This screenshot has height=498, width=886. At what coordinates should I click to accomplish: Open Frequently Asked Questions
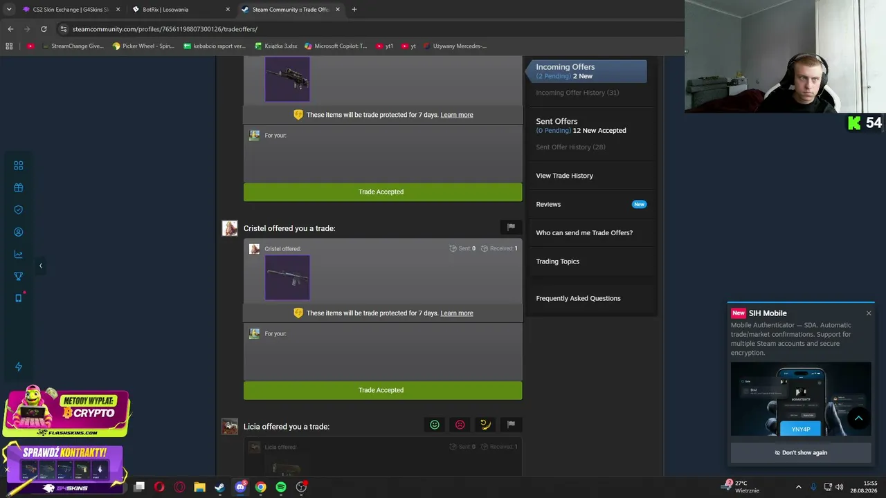click(x=578, y=299)
